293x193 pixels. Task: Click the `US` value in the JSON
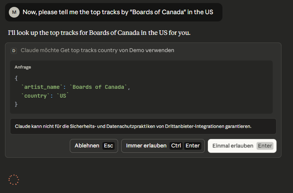click(x=63, y=96)
